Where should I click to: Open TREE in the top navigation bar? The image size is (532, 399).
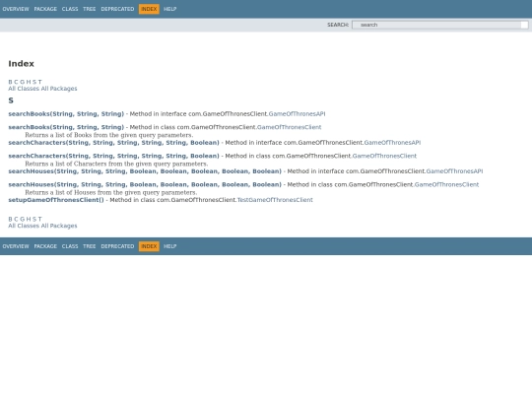[x=90, y=9]
